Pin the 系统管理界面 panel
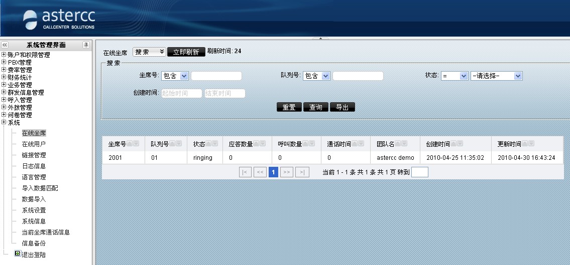This screenshot has width=570, height=265. click(x=86, y=45)
